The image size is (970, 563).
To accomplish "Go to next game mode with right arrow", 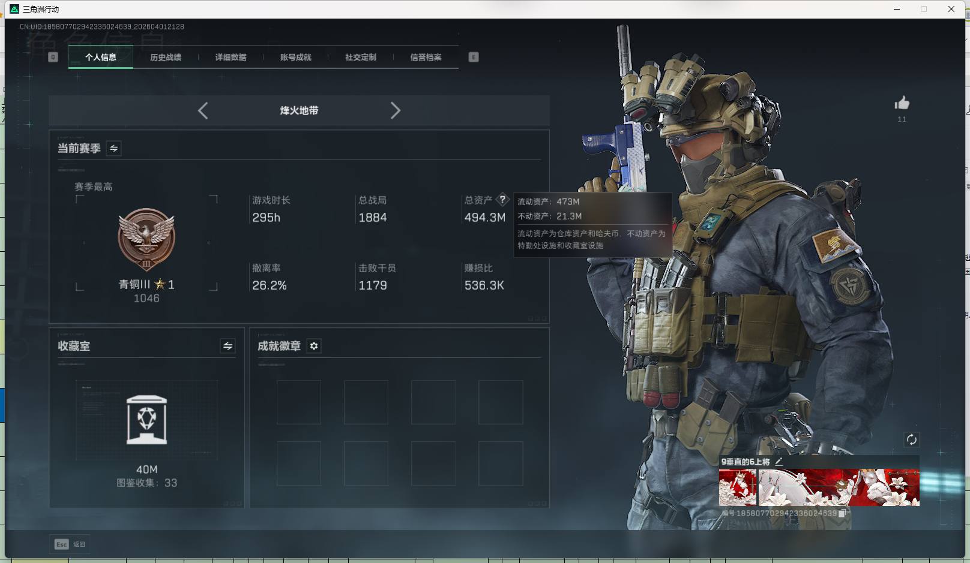I will pos(395,111).
